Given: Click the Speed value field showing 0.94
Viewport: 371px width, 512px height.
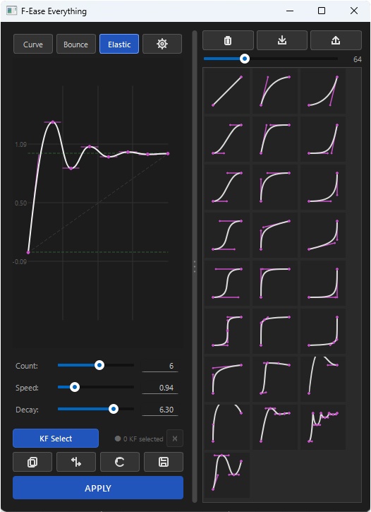Looking at the screenshot, I should 159,388.
